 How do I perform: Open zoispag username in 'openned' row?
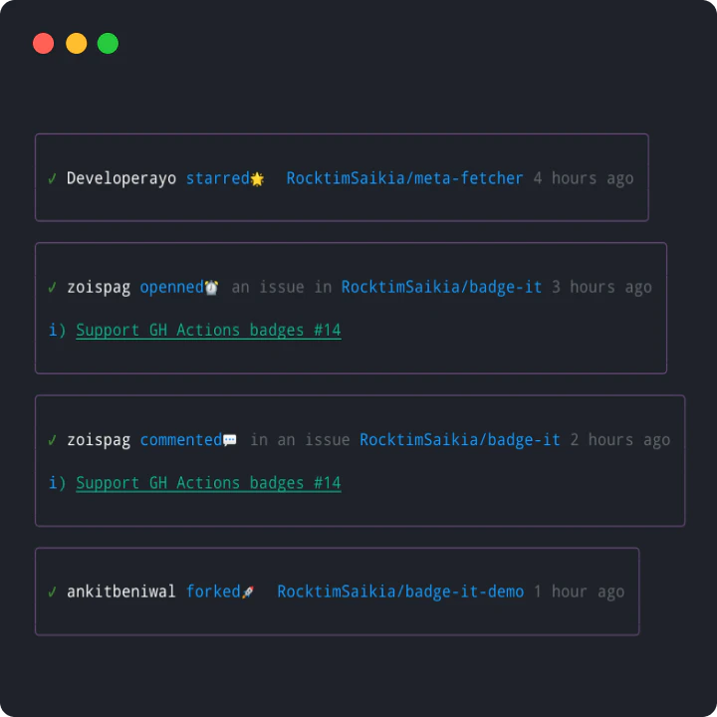99,288
